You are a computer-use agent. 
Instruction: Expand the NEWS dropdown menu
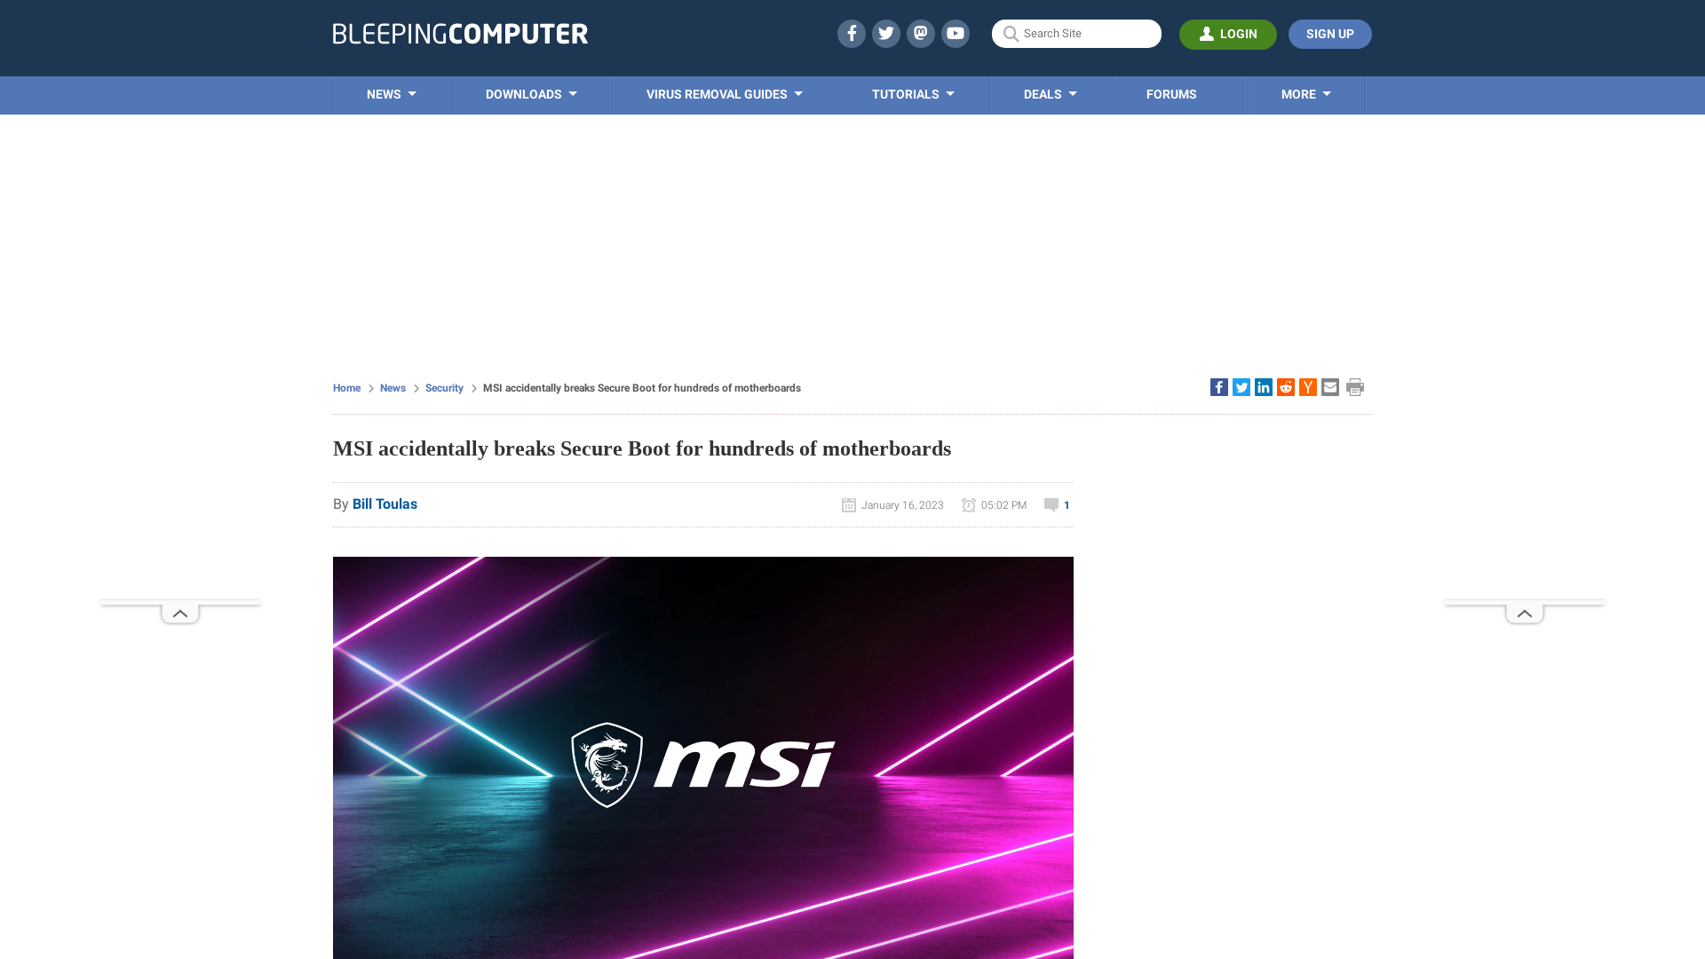coord(393,93)
